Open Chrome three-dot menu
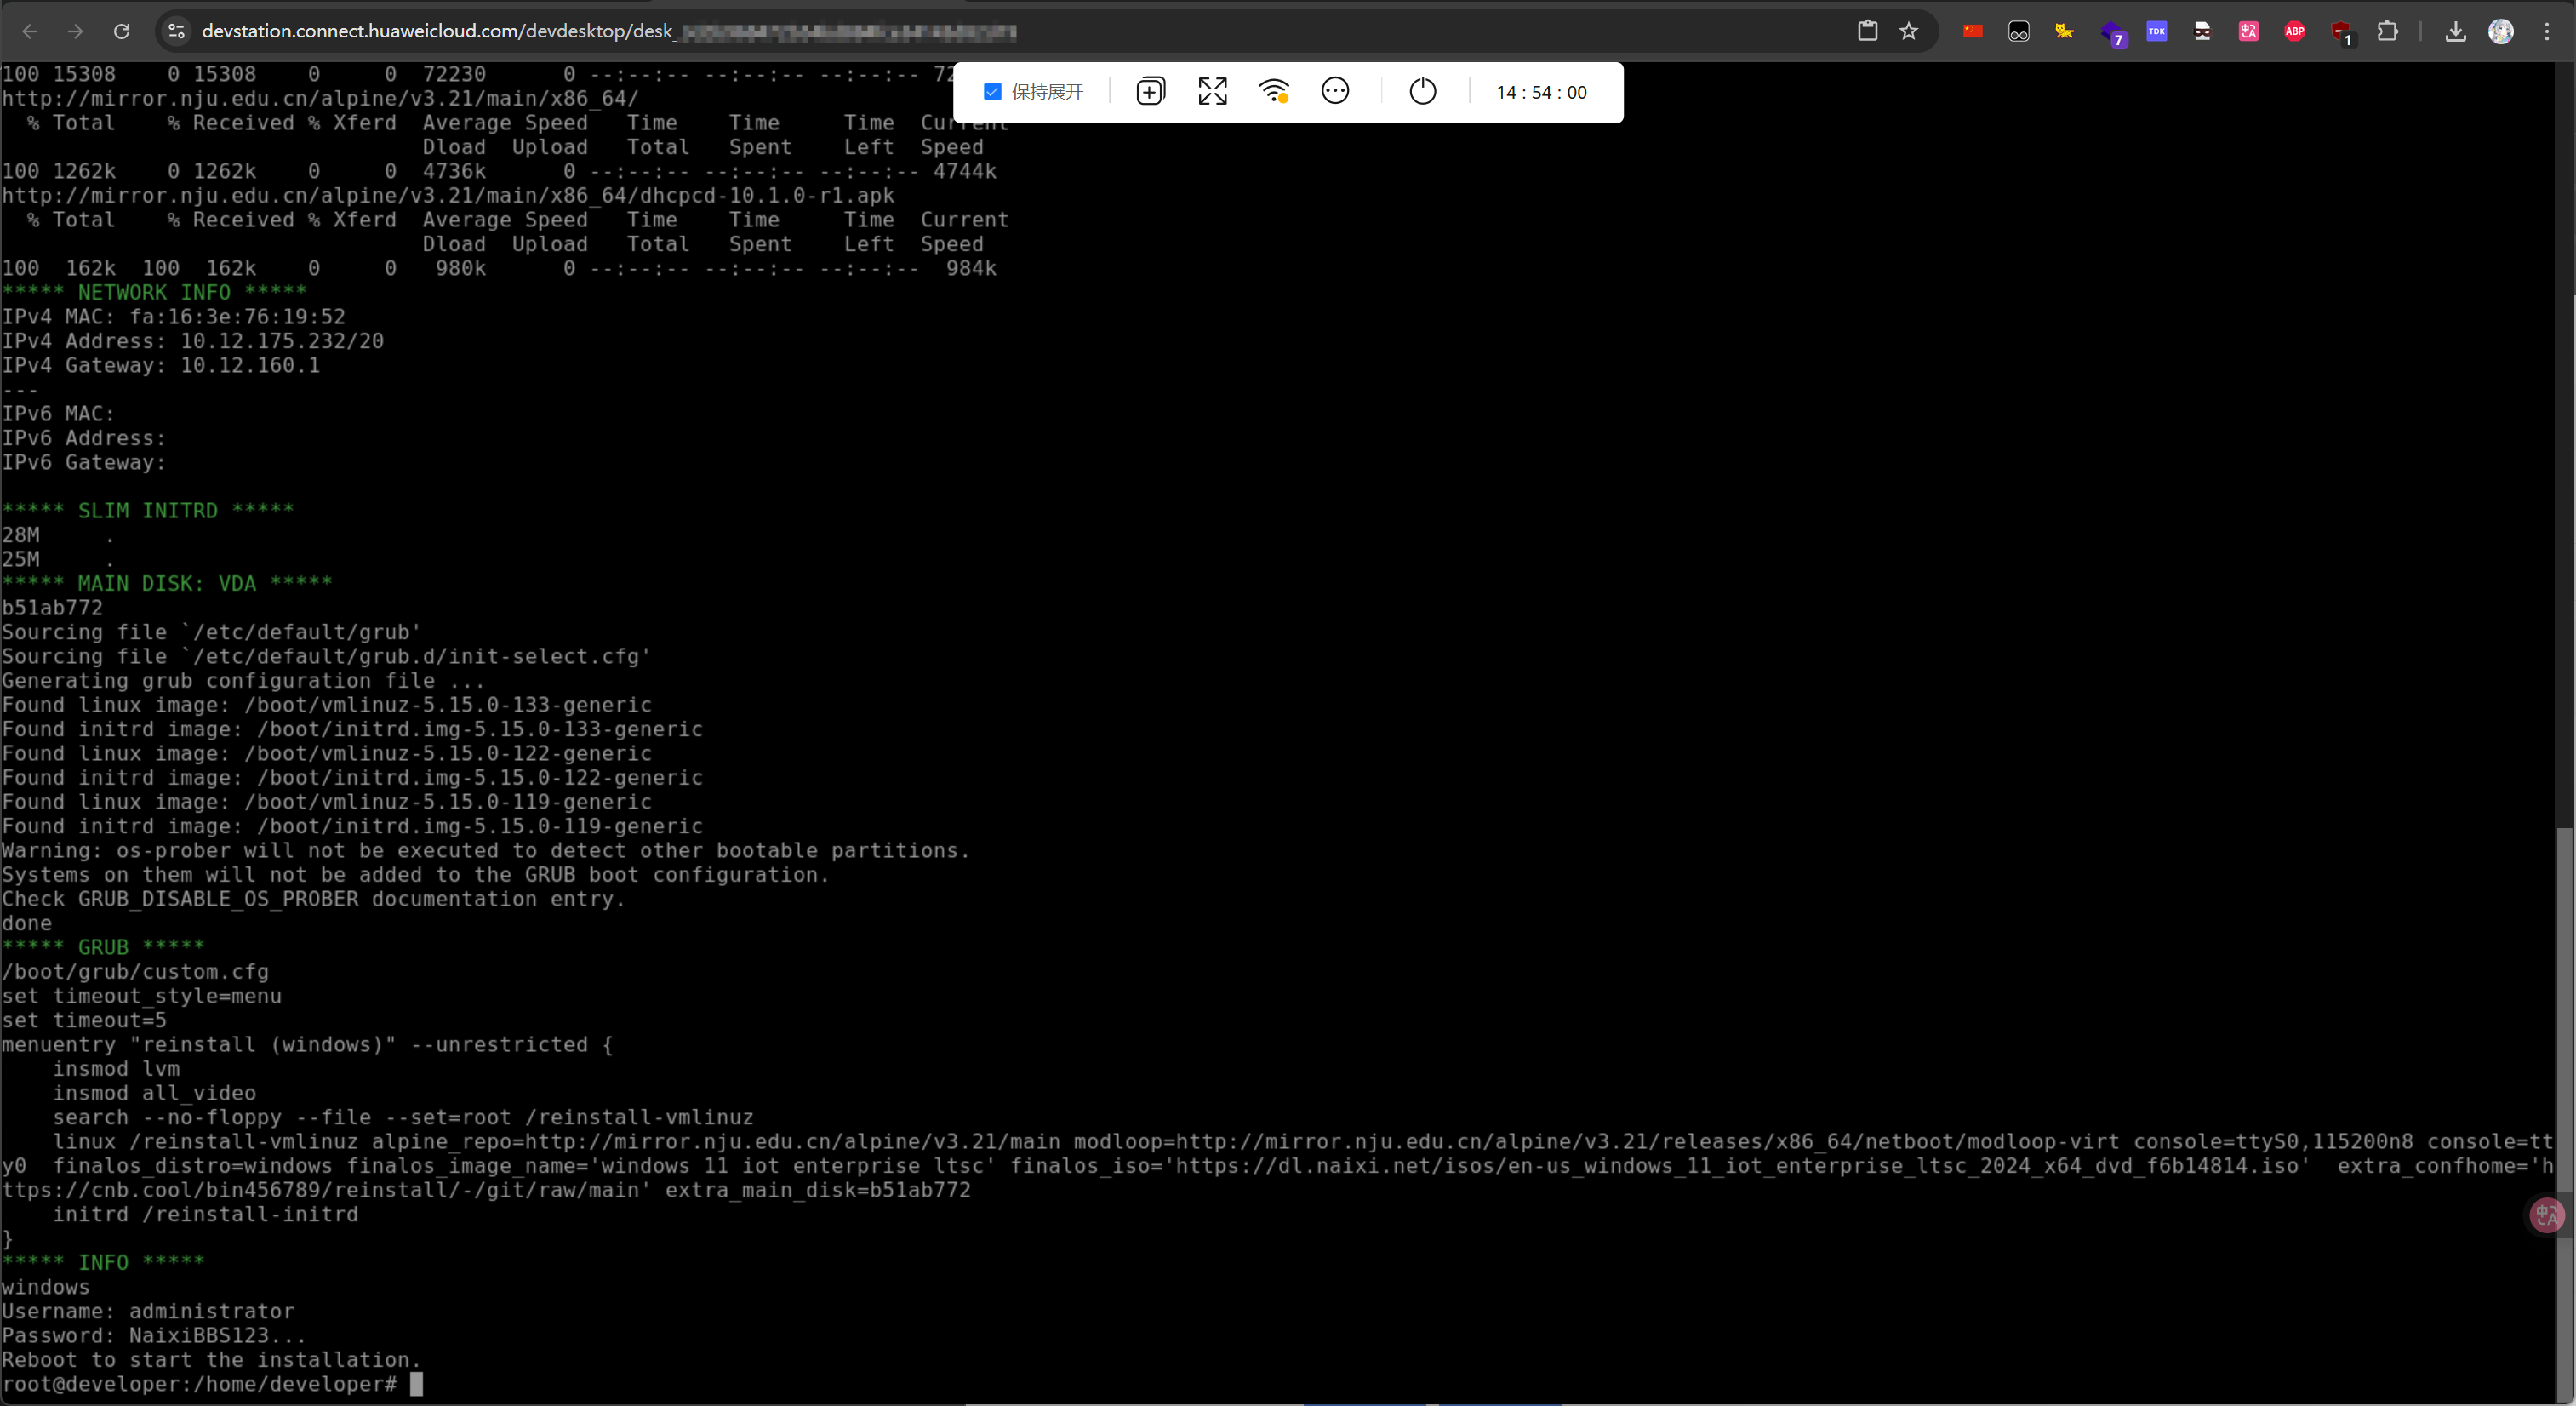Viewport: 2576px width, 1406px height. click(2547, 31)
